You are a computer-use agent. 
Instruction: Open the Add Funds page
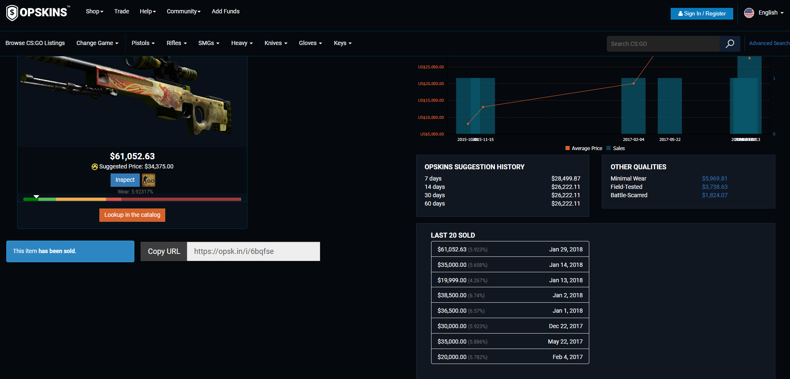225,11
